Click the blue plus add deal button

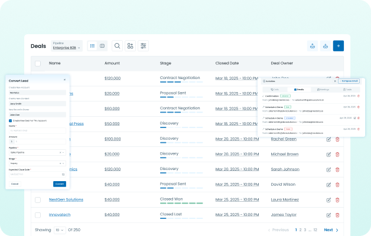pos(338,45)
